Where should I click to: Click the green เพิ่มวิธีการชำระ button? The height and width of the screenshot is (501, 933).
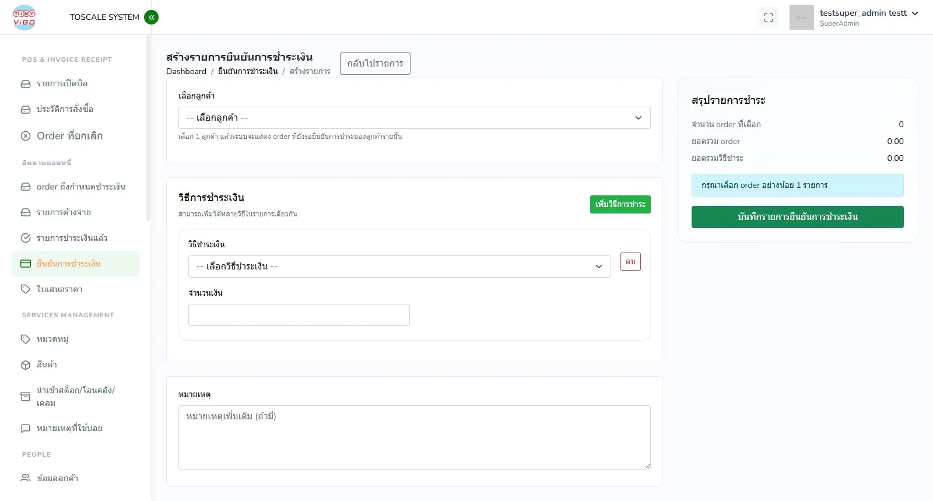620,204
